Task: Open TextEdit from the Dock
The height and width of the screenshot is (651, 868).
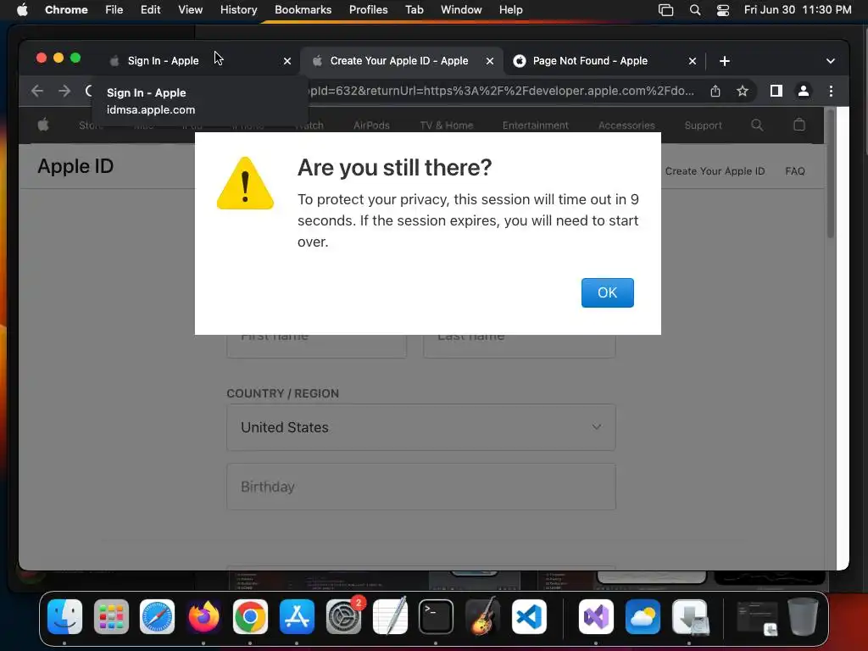Action: click(x=390, y=615)
